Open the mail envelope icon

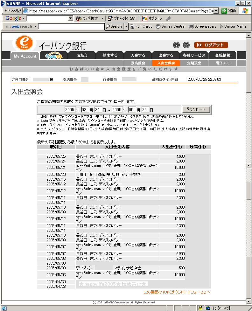pyautogui.click(x=186, y=45)
